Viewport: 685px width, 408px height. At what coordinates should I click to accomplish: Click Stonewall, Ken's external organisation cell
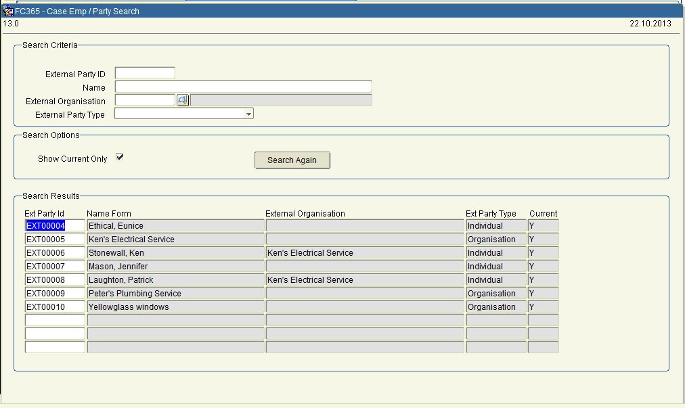(364, 253)
